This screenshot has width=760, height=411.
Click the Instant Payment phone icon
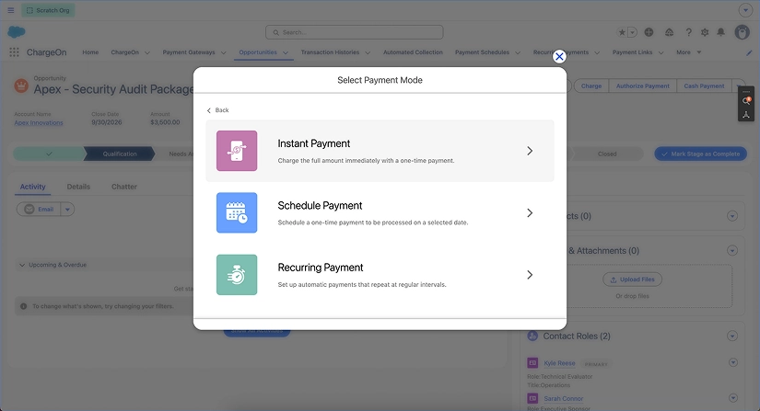point(237,151)
